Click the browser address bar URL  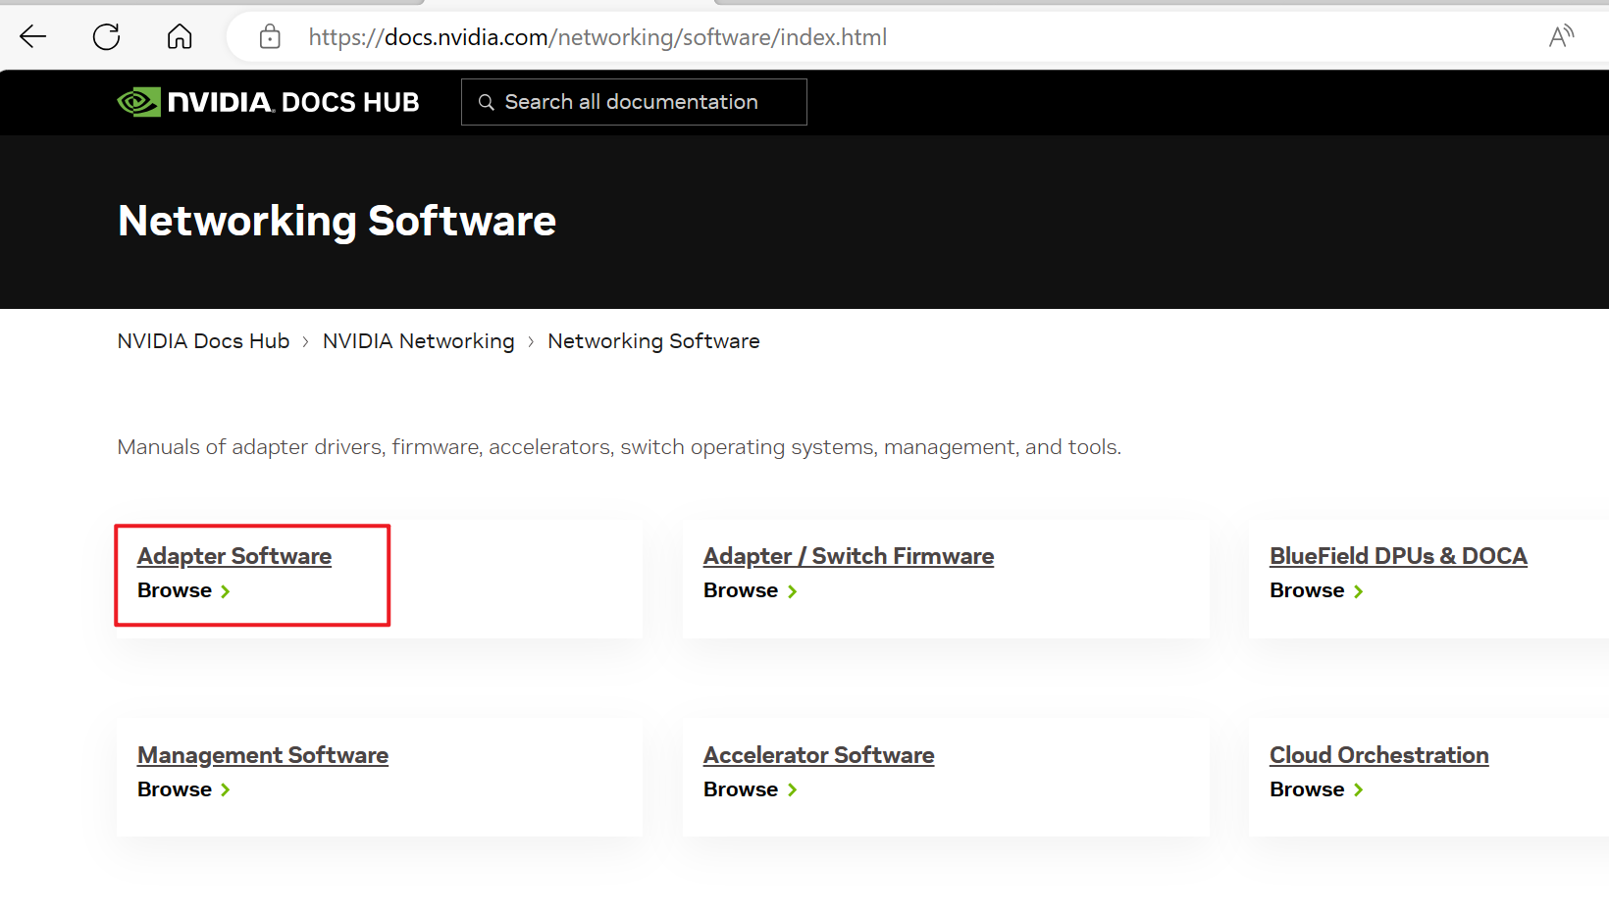[x=597, y=37]
